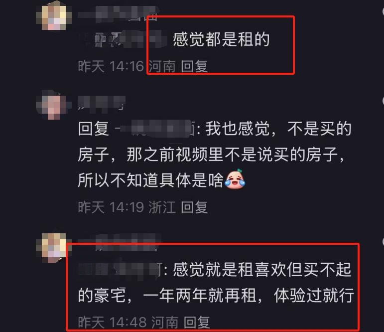The height and width of the screenshot is (332, 384).
Task: Select the comment text 所以不知道具体是啥
Action: click(150, 180)
